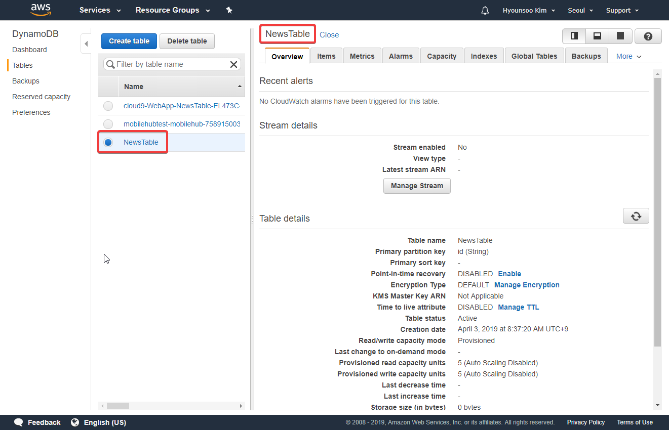
Task: Click the AWS logo home icon
Action: tap(41, 10)
